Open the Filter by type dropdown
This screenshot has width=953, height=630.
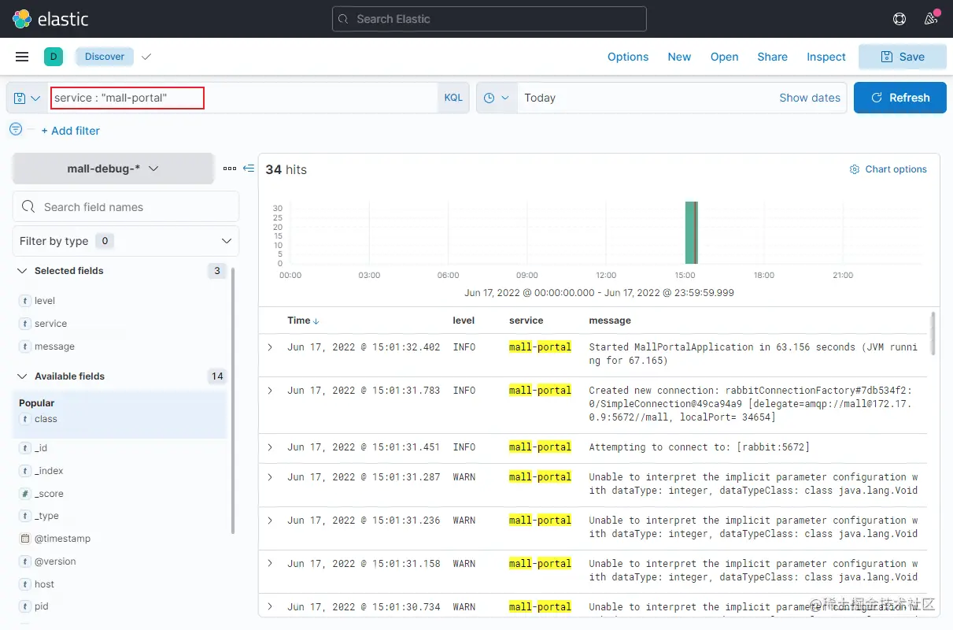pos(126,241)
